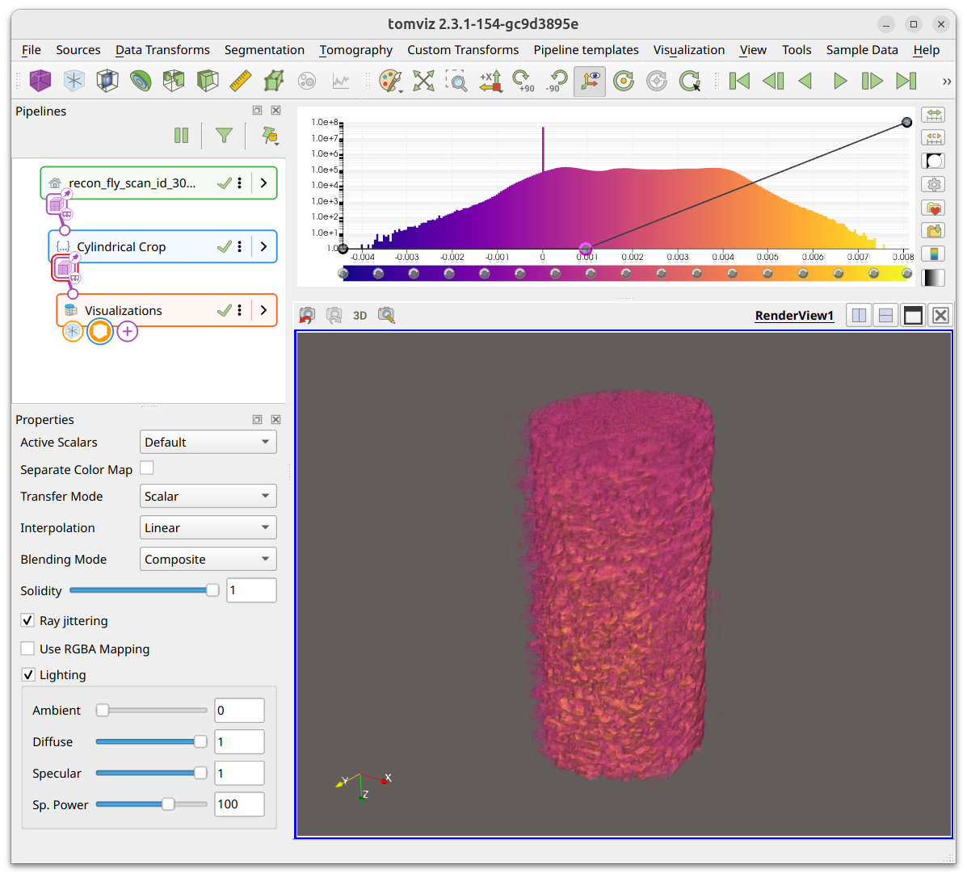Open the color palette icon
The width and height of the screenshot is (967, 877).
[x=389, y=81]
